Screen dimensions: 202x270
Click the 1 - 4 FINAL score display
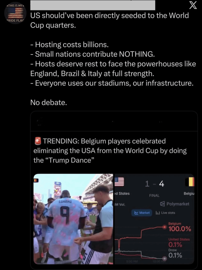pyautogui.click(x=155, y=188)
